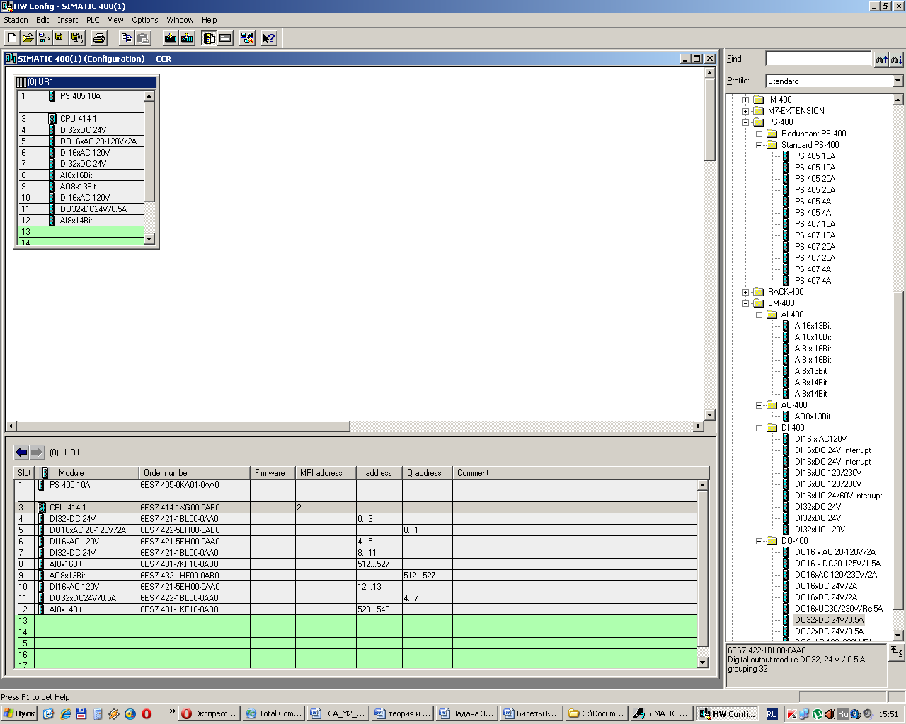Select DI16 x AC120V in the catalog

tap(820, 439)
